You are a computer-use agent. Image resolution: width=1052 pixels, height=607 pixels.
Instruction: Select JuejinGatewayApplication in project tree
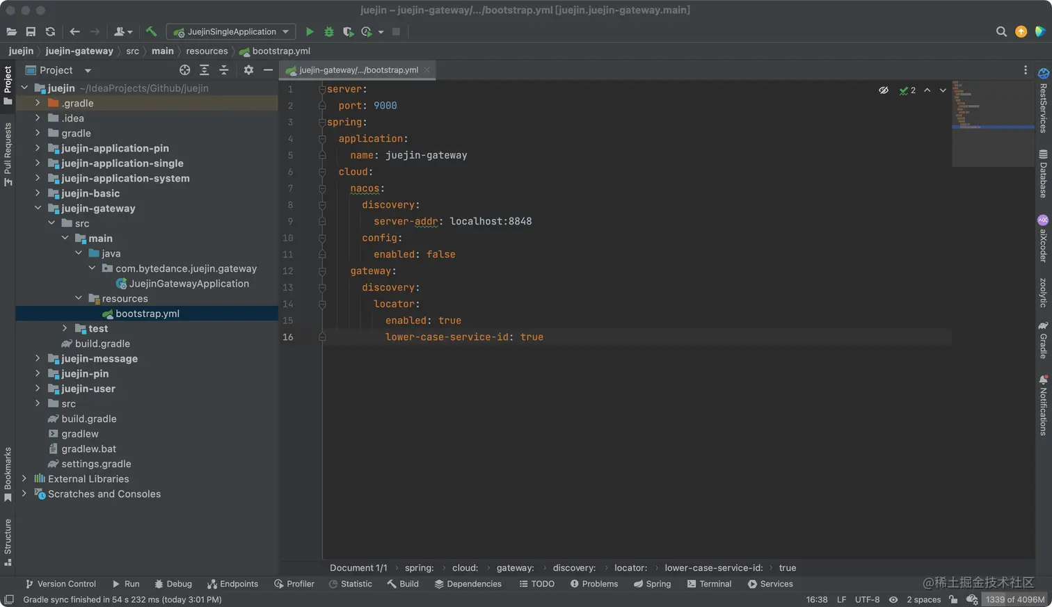click(189, 284)
